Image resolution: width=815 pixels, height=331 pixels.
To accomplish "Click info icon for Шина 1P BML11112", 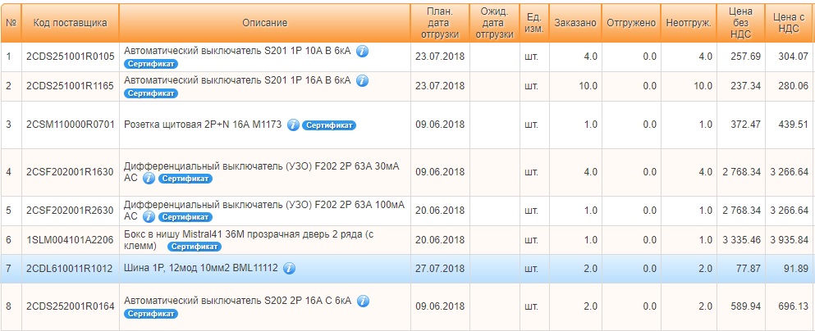I will click(x=290, y=268).
